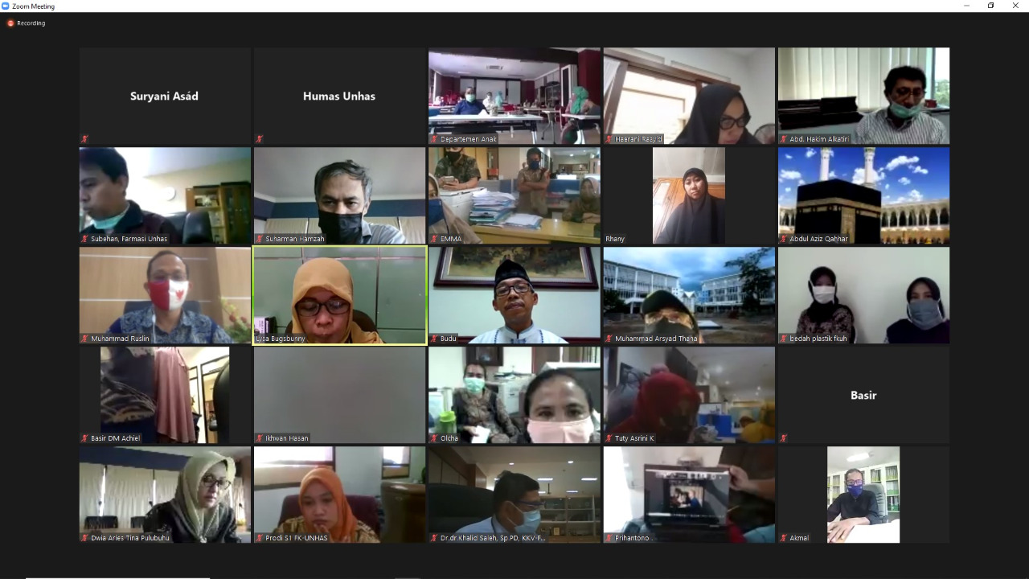
Task: Click muted mic icon beside Olcha label
Action: click(434, 438)
